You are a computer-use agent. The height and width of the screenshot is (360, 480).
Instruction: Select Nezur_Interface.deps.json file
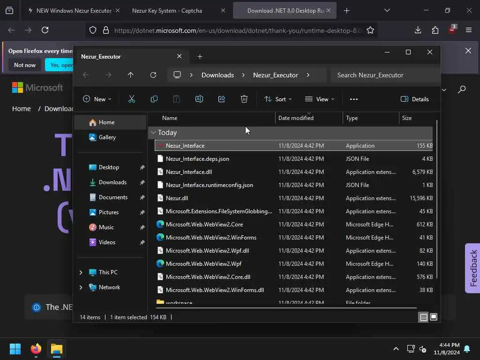point(294,159)
